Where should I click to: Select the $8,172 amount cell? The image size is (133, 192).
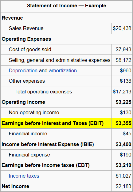122,60
